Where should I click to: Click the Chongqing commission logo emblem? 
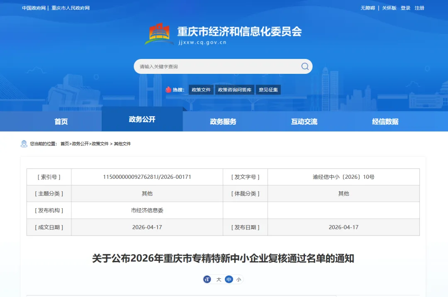(x=159, y=34)
